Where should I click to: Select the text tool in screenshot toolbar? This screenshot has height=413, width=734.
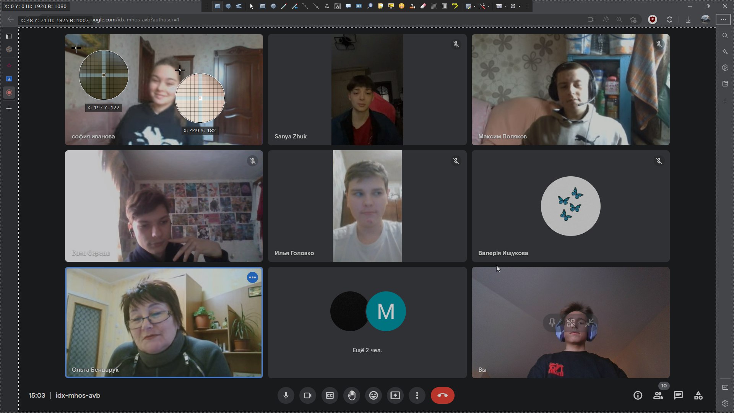[x=327, y=6]
